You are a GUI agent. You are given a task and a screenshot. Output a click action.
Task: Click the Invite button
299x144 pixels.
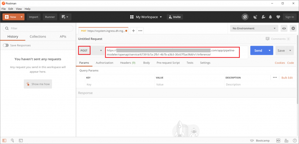(x=175, y=17)
